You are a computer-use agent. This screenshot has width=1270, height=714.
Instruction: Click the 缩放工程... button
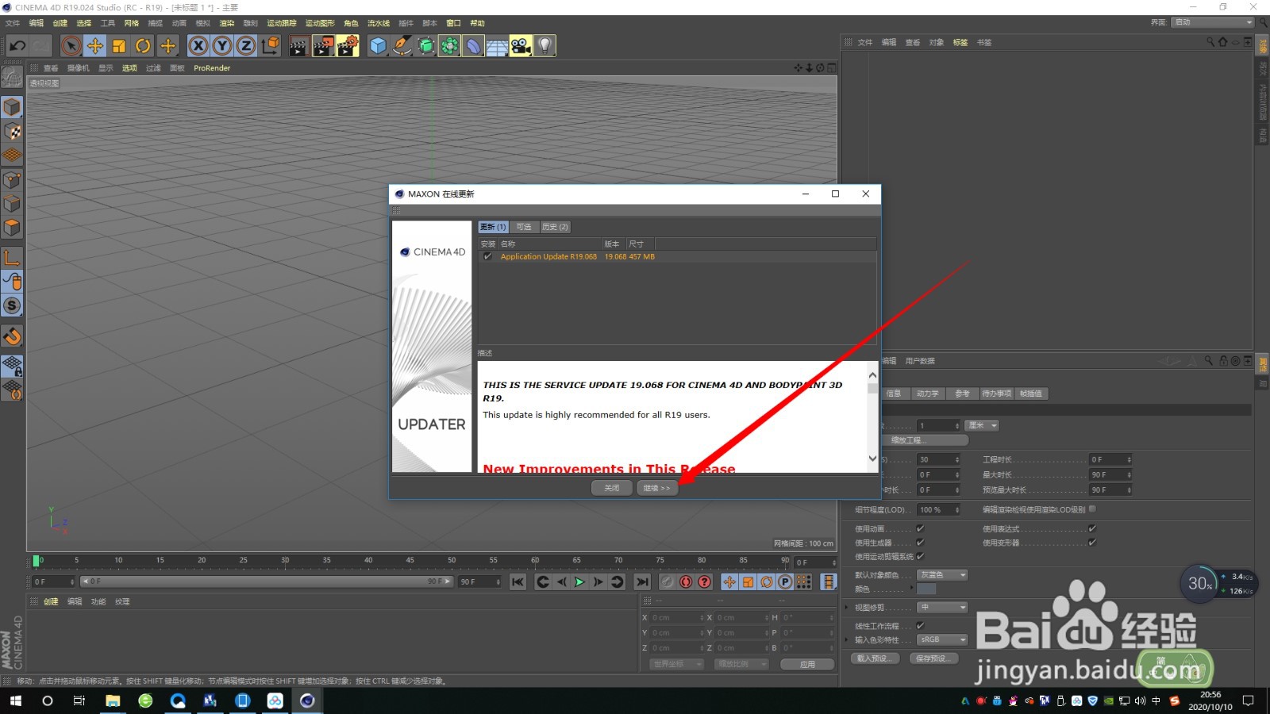click(923, 440)
